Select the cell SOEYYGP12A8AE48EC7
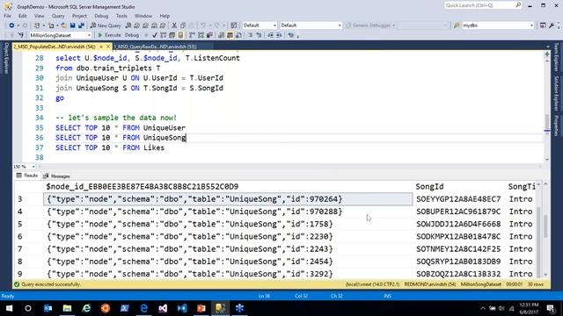Screen dimensions: 563x316 click(x=458, y=199)
